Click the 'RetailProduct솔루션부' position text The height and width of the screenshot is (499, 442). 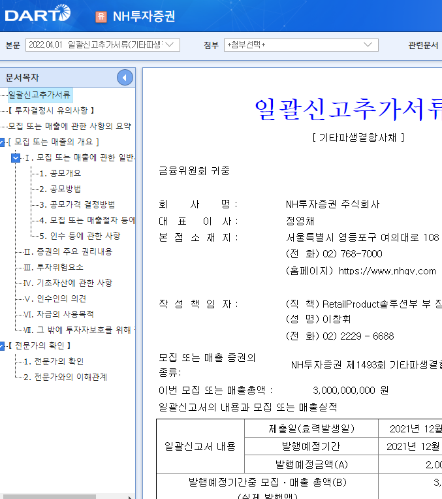(370, 304)
